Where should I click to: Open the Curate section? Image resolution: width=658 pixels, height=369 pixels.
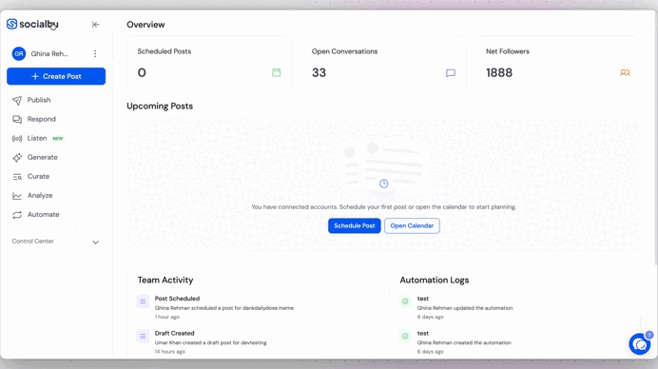(38, 176)
